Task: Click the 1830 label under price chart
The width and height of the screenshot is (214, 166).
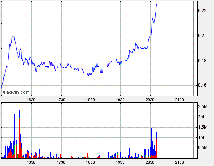Action: [91, 100]
